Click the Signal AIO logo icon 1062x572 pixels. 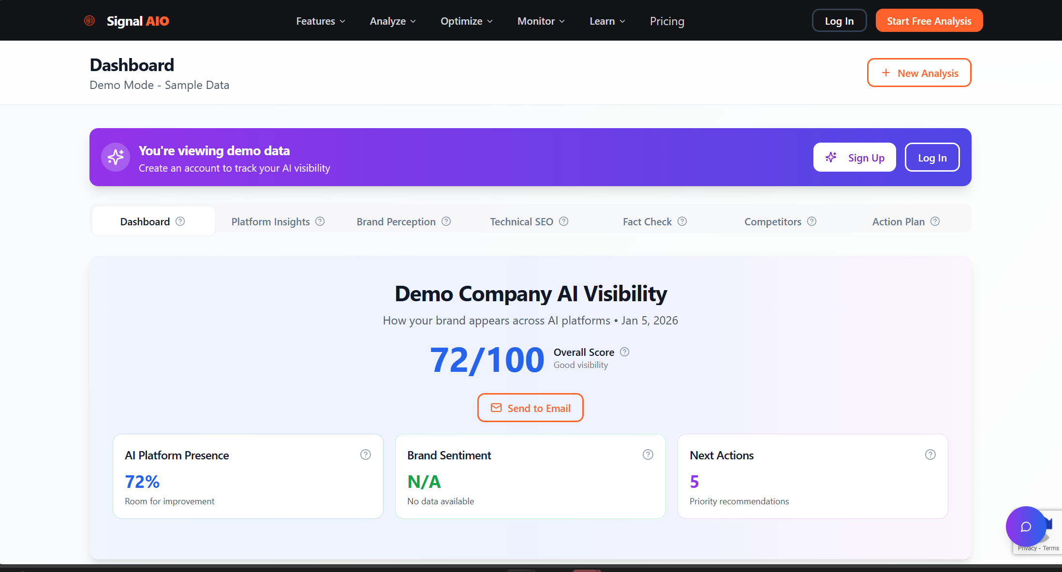pyautogui.click(x=89, y=21)
